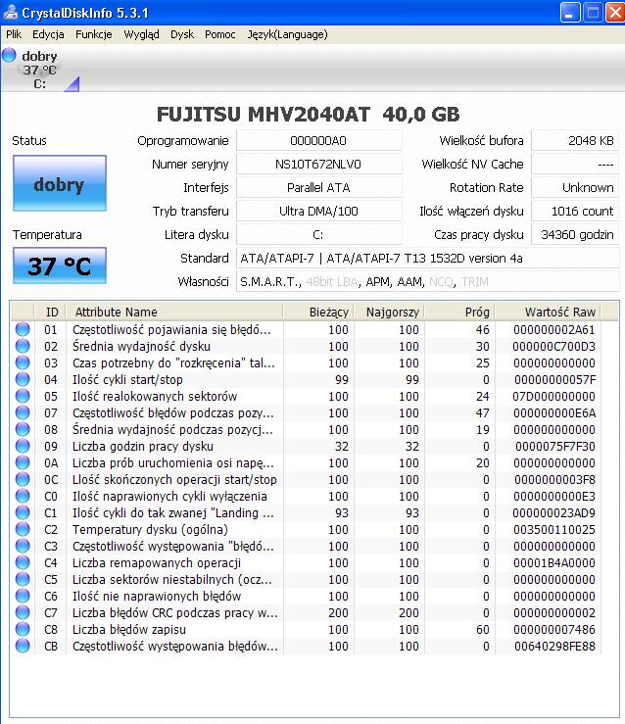This screenshot has width=625, height=724.
Task: Open the Plik menu
Action: click(14, 34)
